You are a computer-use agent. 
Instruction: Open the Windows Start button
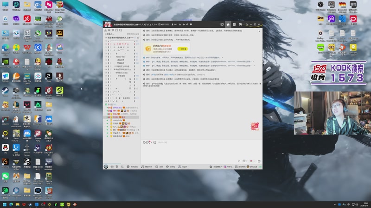5,204
